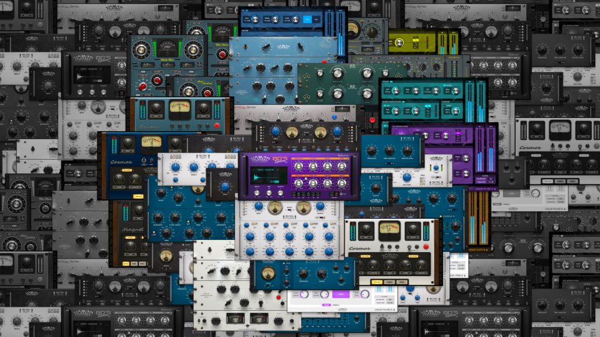Click the left arrow on the preset browser

[x=254, y=169]
